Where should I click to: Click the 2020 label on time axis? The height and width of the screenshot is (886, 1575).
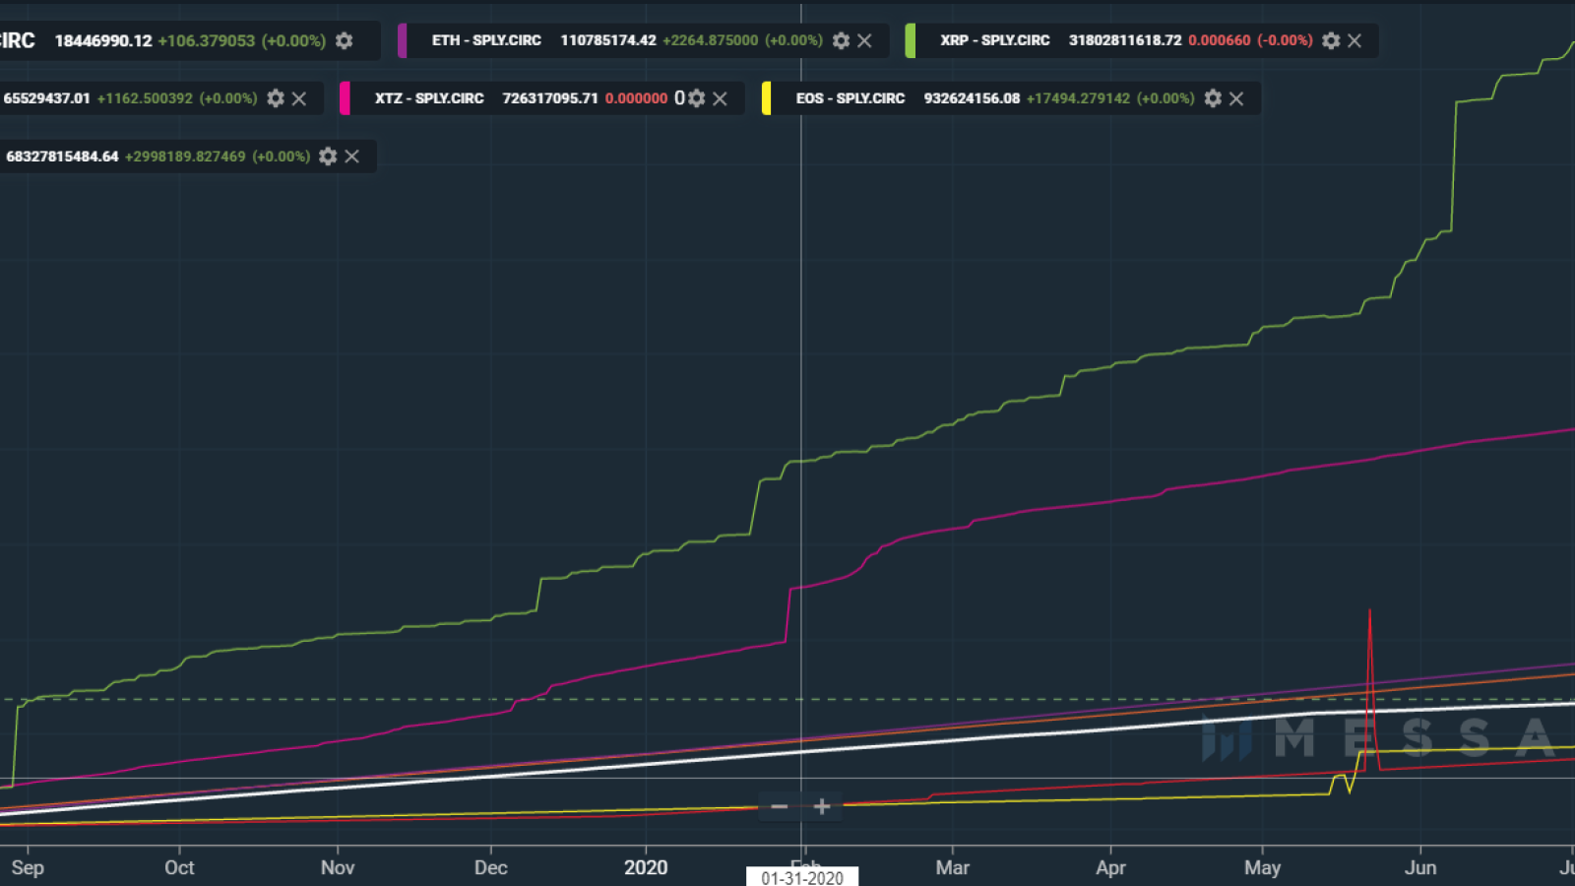tap(646, 867)
